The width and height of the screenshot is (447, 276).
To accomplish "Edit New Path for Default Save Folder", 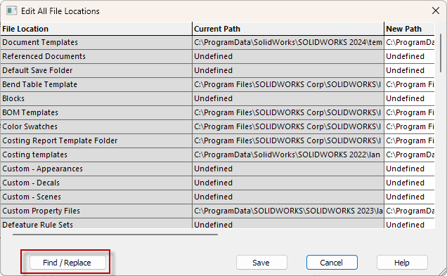I will [x=409, y=70].
